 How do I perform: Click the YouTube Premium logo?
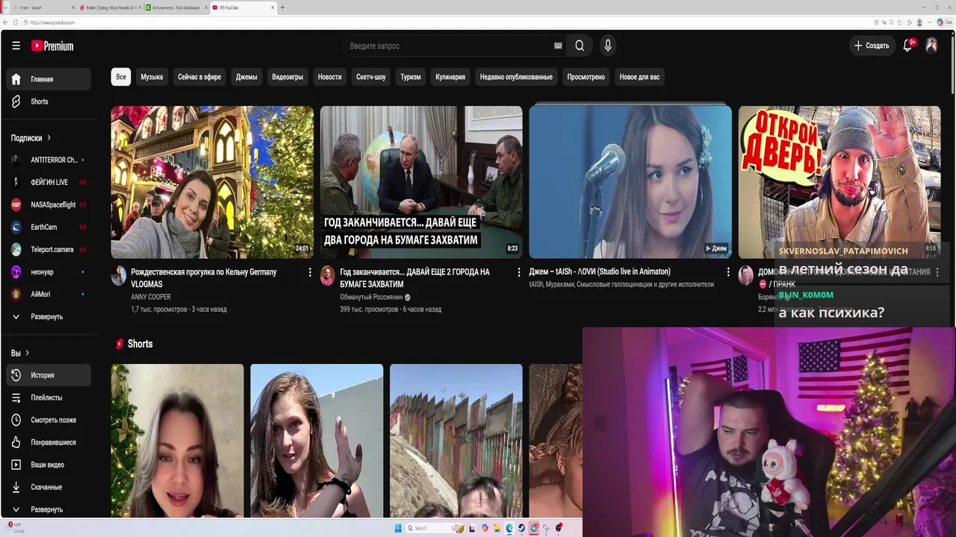pyautogui.click(x=52, y=46)
